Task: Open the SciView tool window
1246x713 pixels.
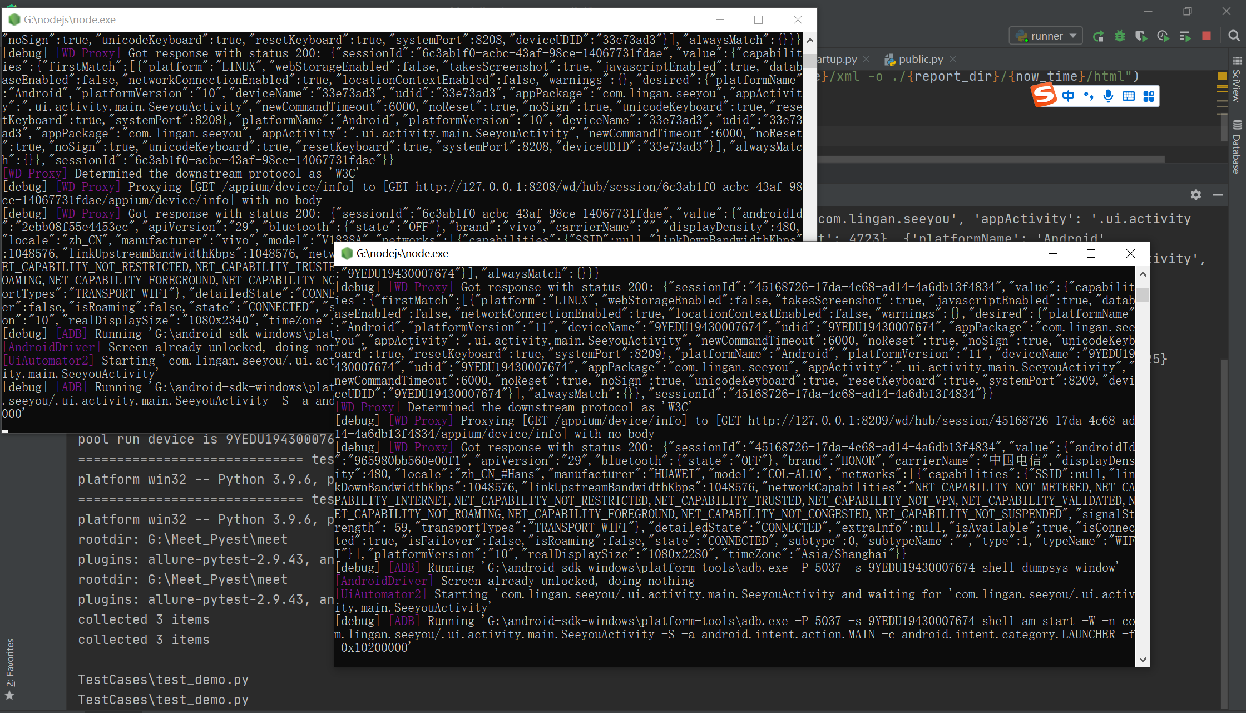Action: click(1237, 78)
